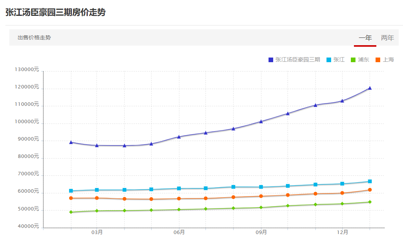Toggle the 上海 legend entry

384,59
